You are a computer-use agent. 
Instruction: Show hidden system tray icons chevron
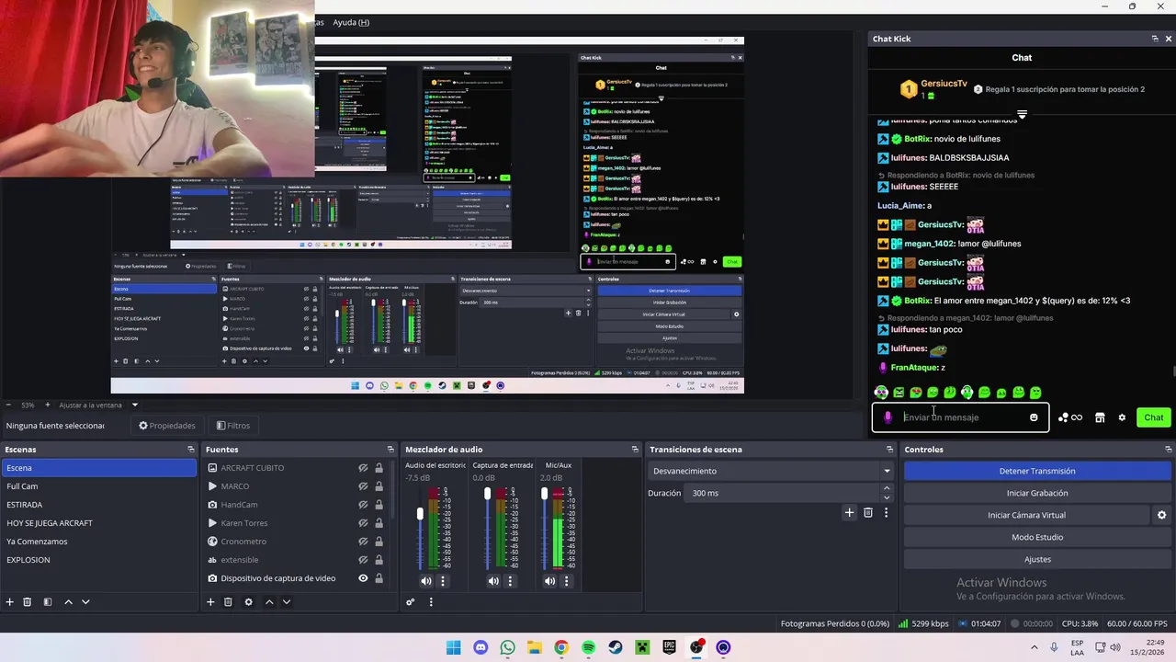tap(1034, 647)
